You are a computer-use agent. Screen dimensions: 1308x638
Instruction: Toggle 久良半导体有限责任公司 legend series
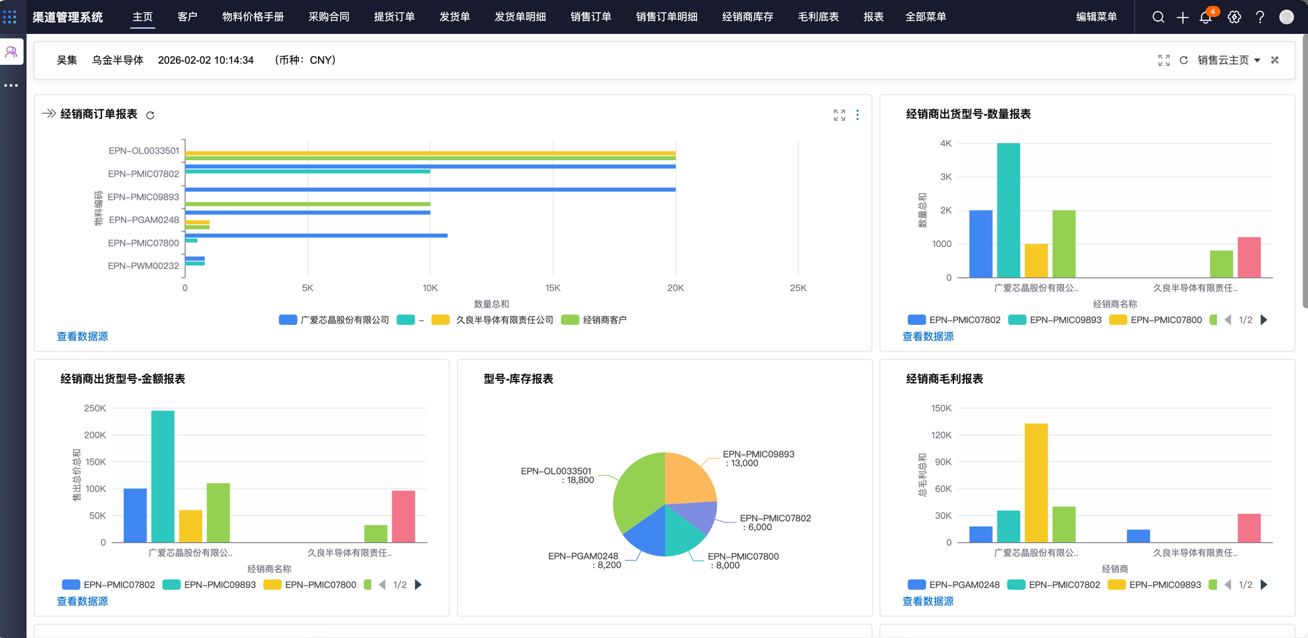coord(492,320)
